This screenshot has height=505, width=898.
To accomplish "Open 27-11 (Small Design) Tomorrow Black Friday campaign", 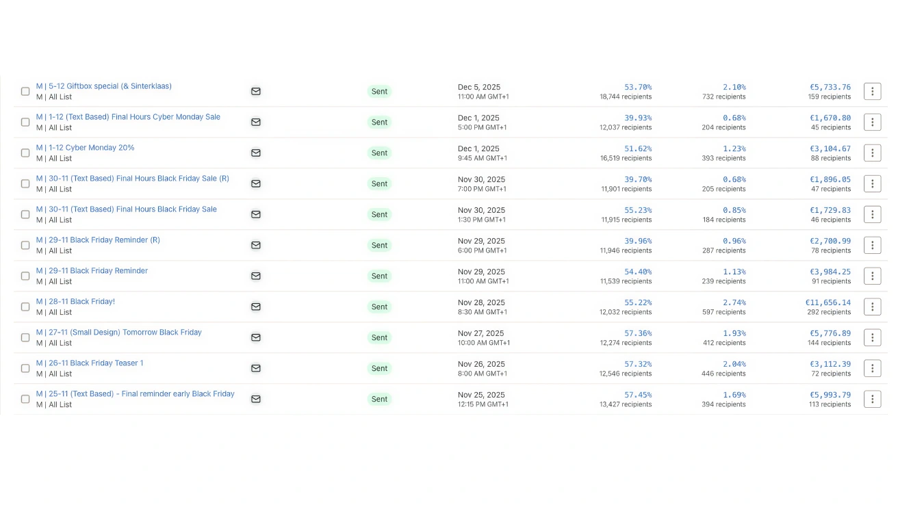I will [118, 333].
